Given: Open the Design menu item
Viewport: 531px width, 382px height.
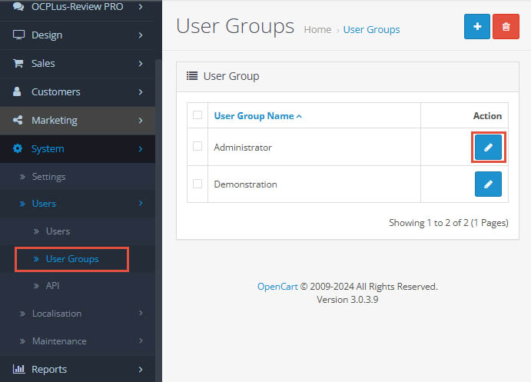Looking at the screenshot, I should pos(78,35).
